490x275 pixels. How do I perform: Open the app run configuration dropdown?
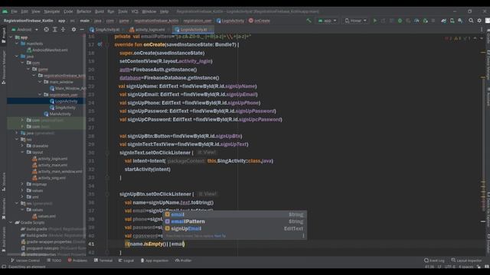coord(327,21)
